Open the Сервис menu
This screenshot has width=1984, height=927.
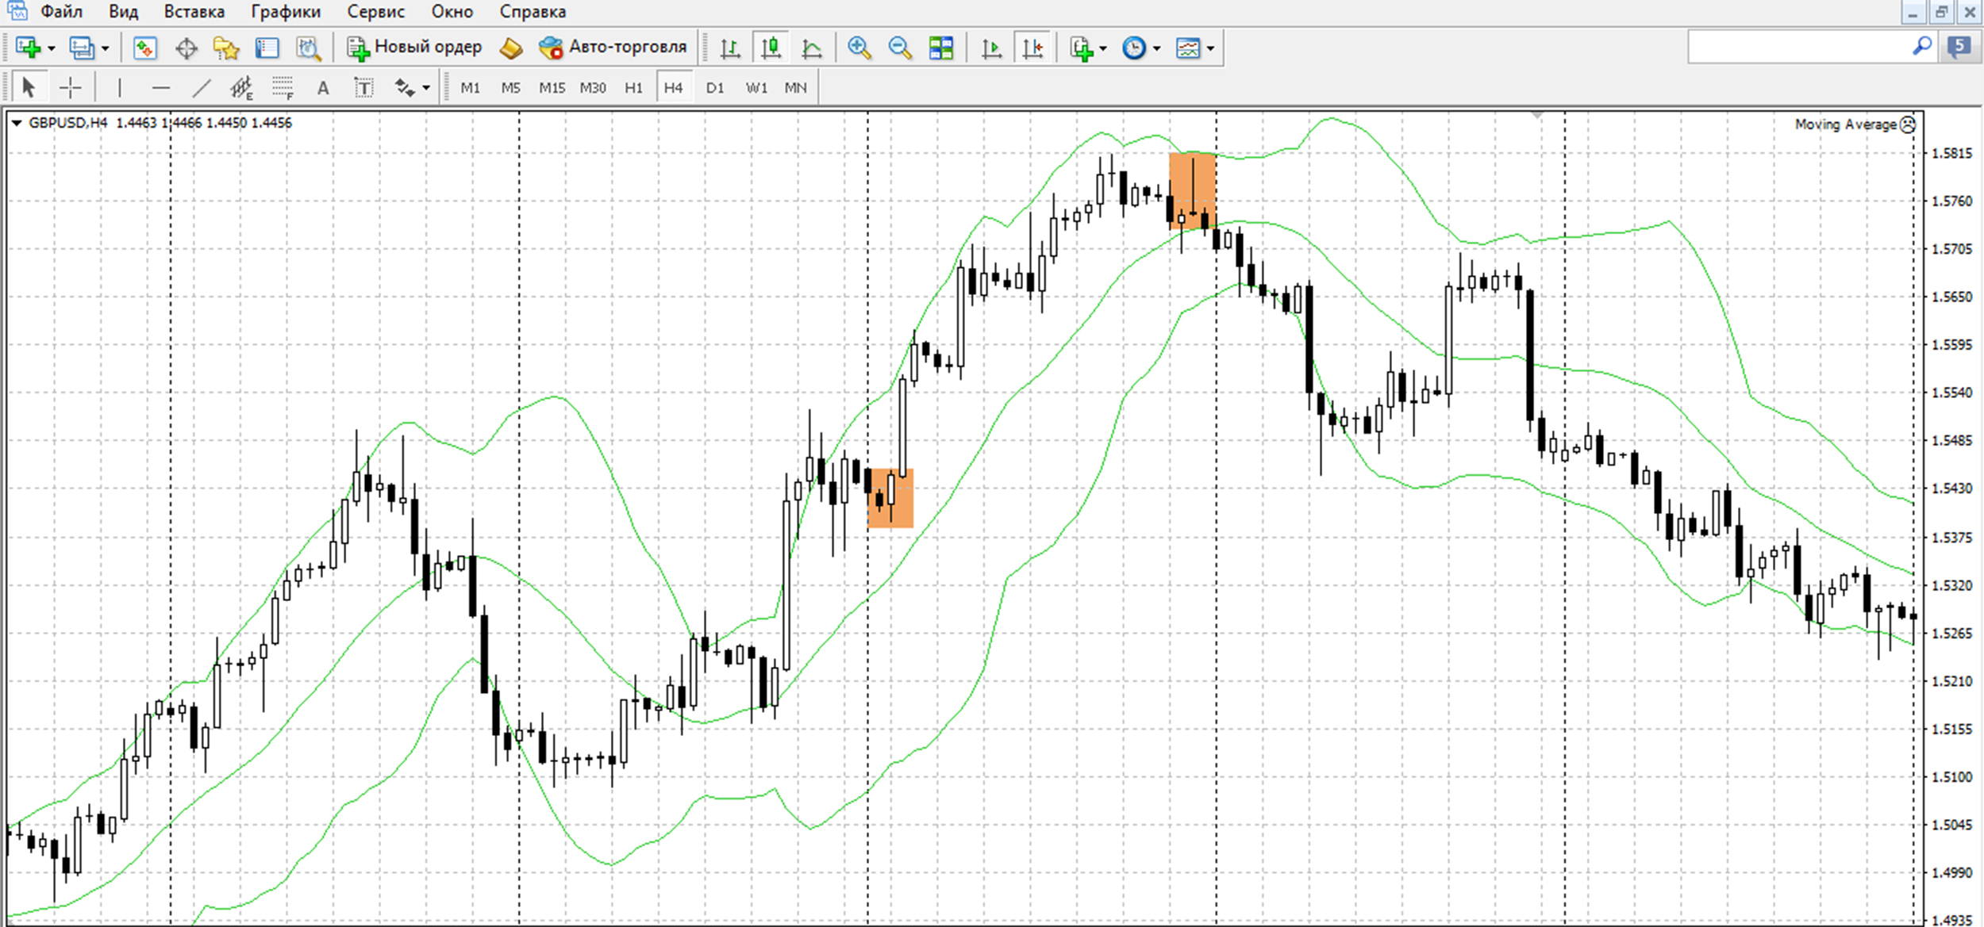(375, 12)
